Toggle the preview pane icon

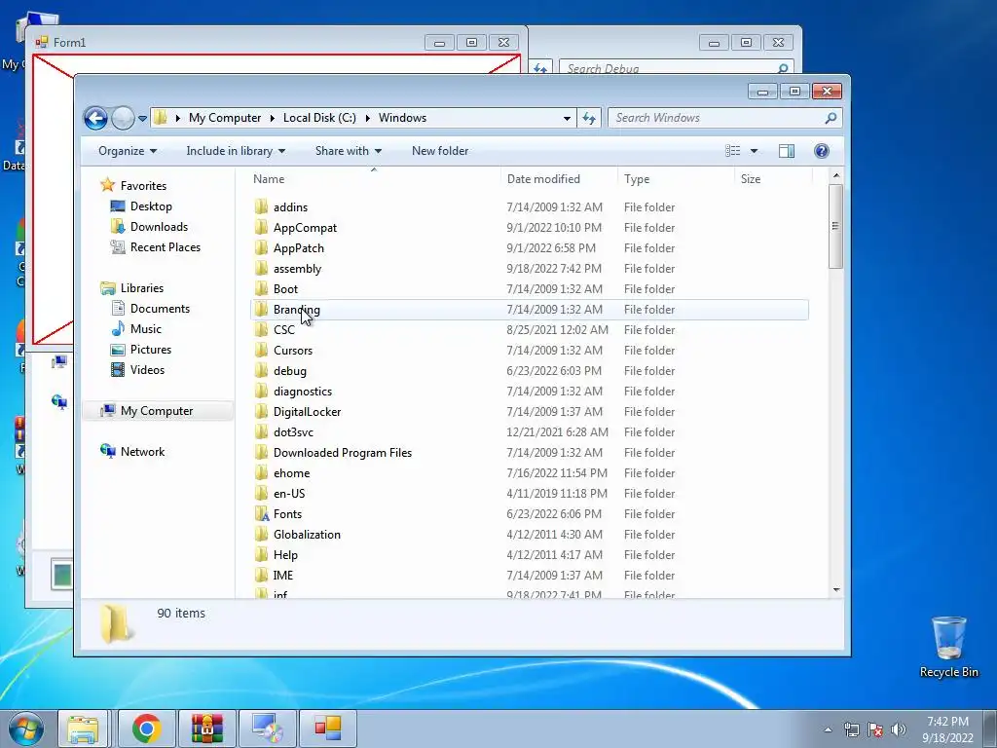(787, 151)
